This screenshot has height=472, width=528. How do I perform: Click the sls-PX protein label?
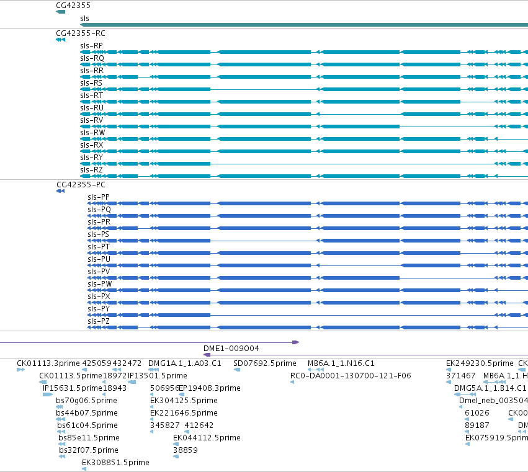click(x=99, y=296)
